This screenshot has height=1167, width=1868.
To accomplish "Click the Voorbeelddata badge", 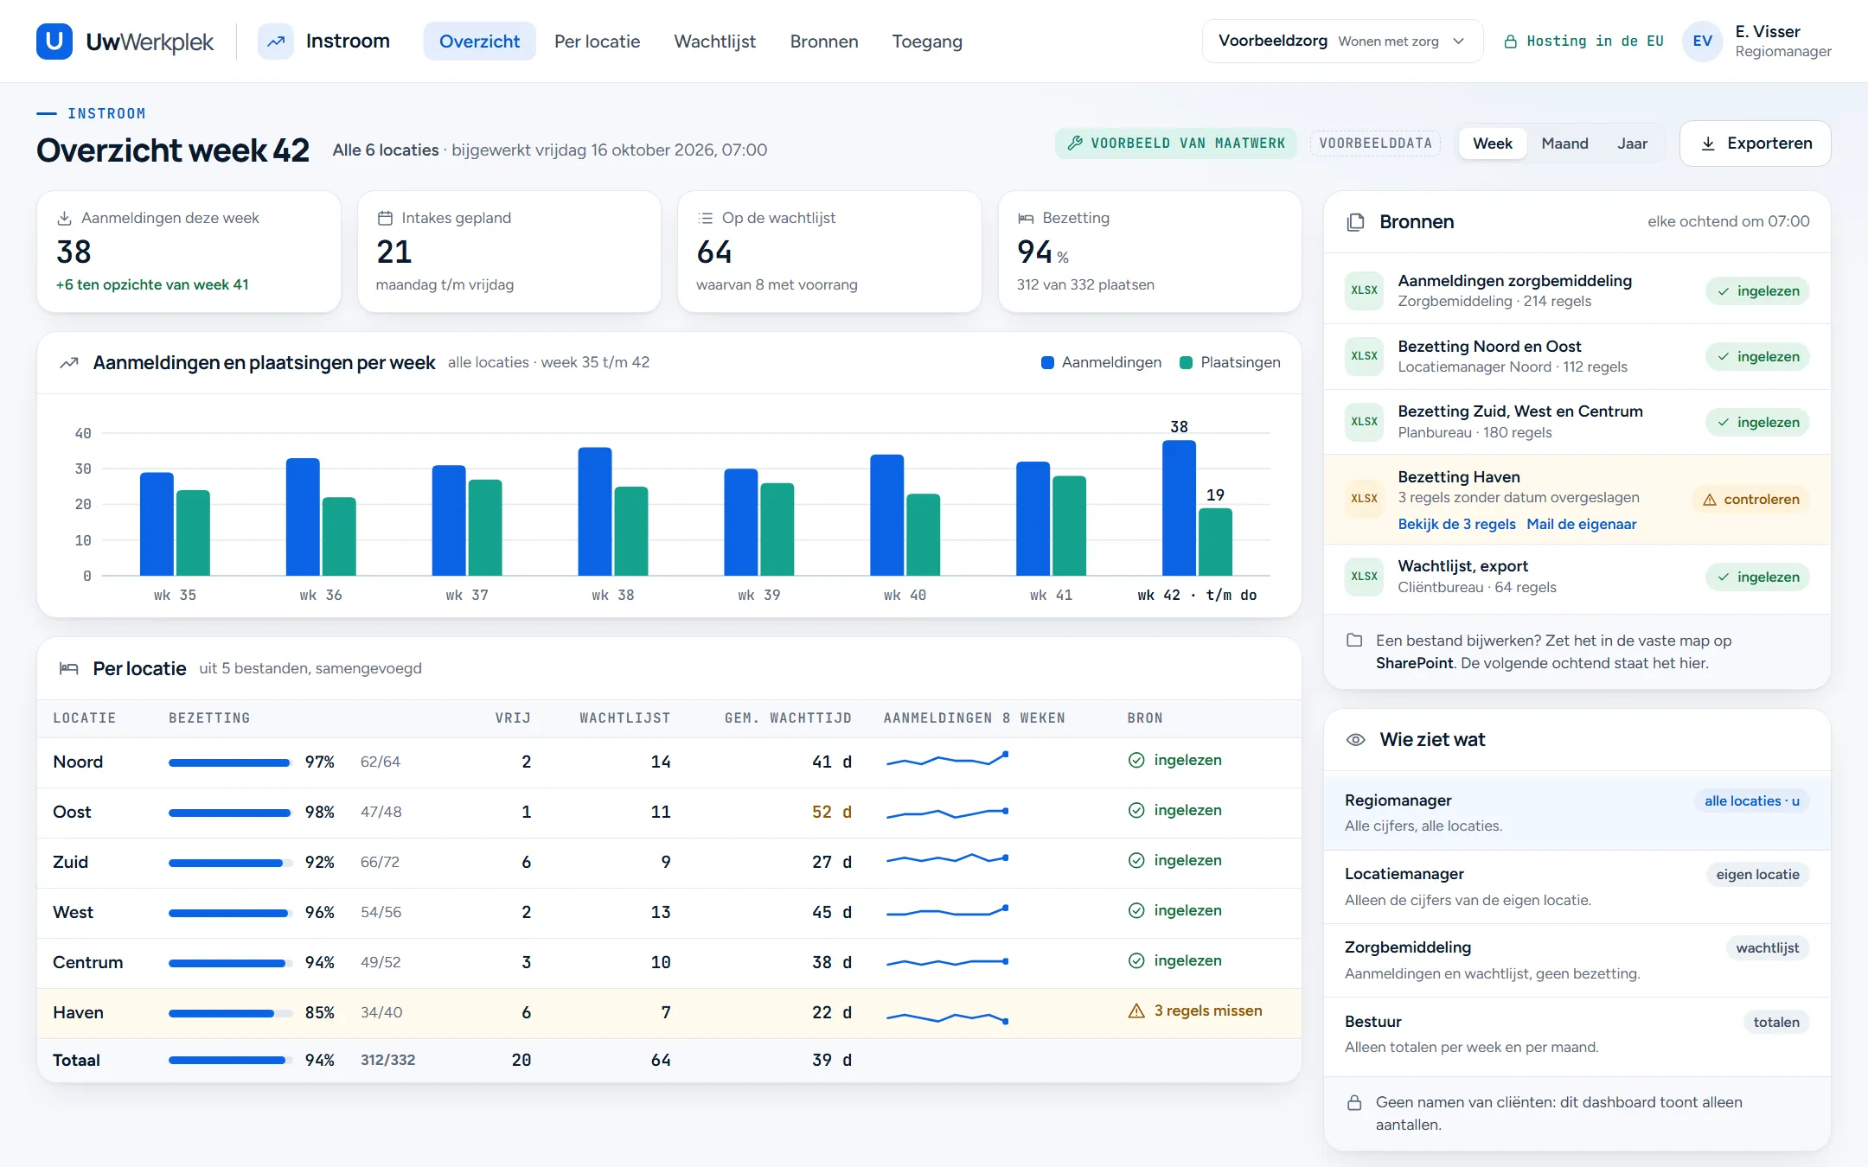I will pyautogui.click(x=1375, y=143).
